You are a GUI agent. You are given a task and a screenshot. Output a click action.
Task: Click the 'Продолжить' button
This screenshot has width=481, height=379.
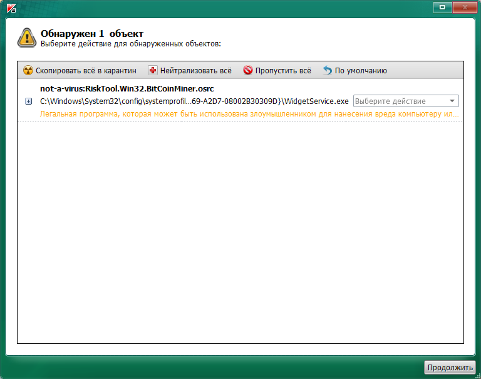450,367
